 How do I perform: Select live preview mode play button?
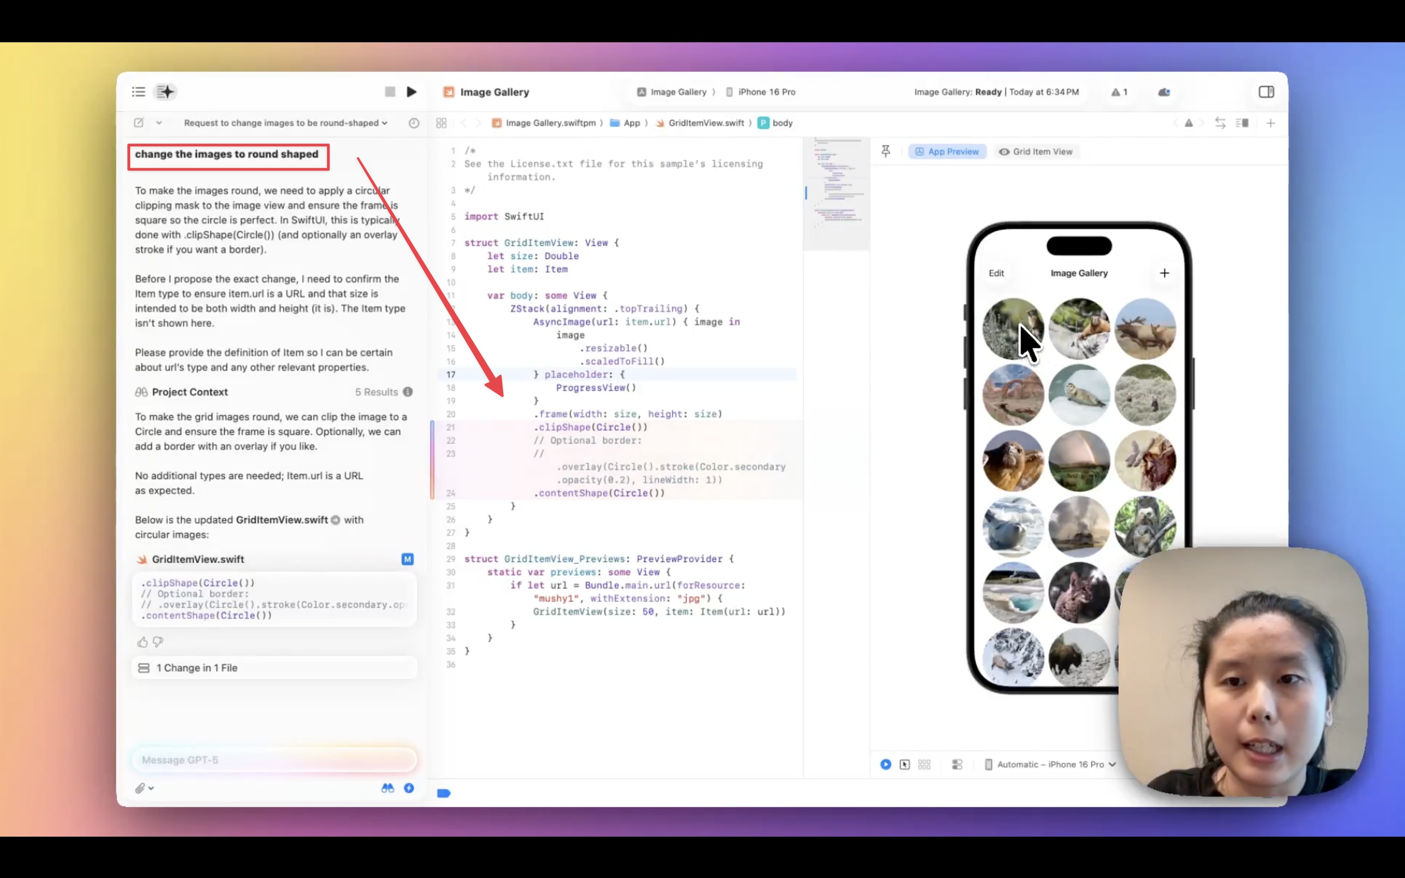(886, 765)
